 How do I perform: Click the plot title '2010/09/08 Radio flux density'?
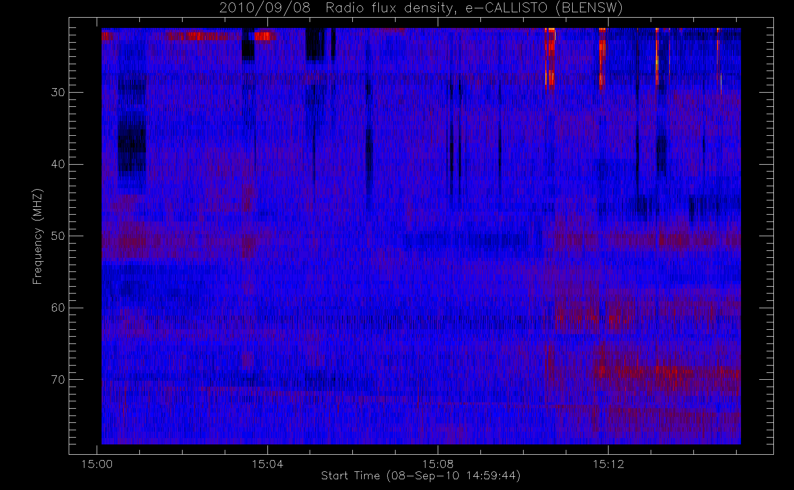421,8
